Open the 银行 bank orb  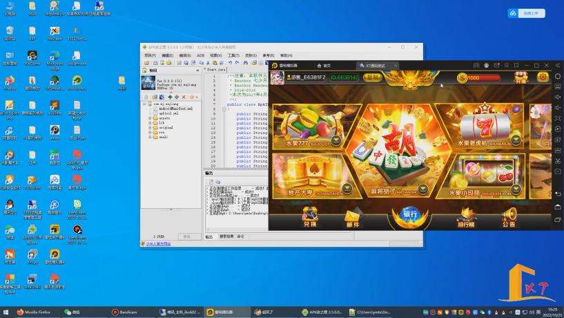pyautogui.click(x=409, y=217)
